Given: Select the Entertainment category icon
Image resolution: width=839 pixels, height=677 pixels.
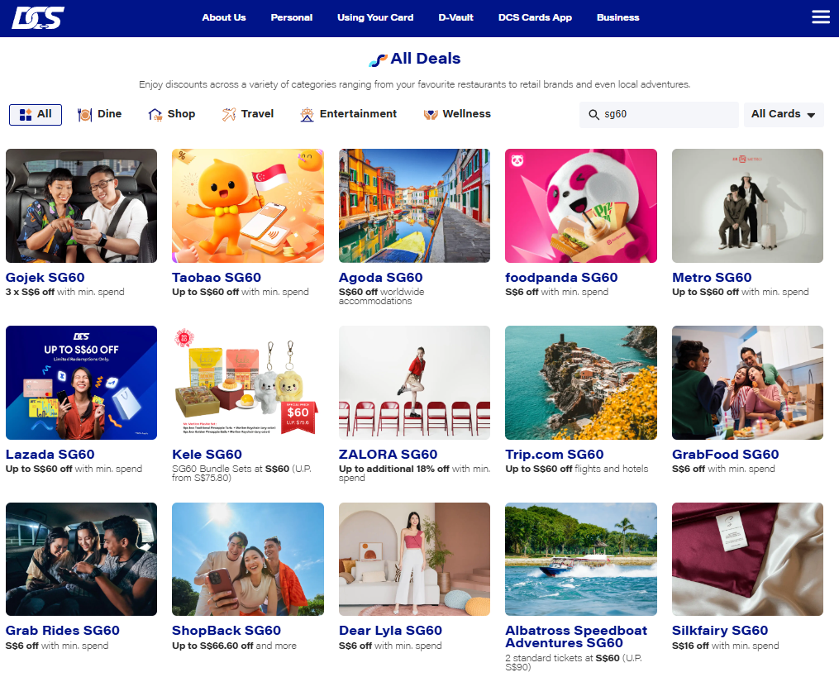Looking at the screenshot, I should point(307,115).
